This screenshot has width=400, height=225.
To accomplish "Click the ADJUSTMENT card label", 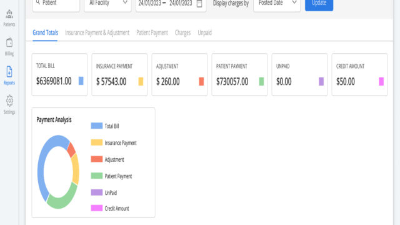I will [167, 66].
